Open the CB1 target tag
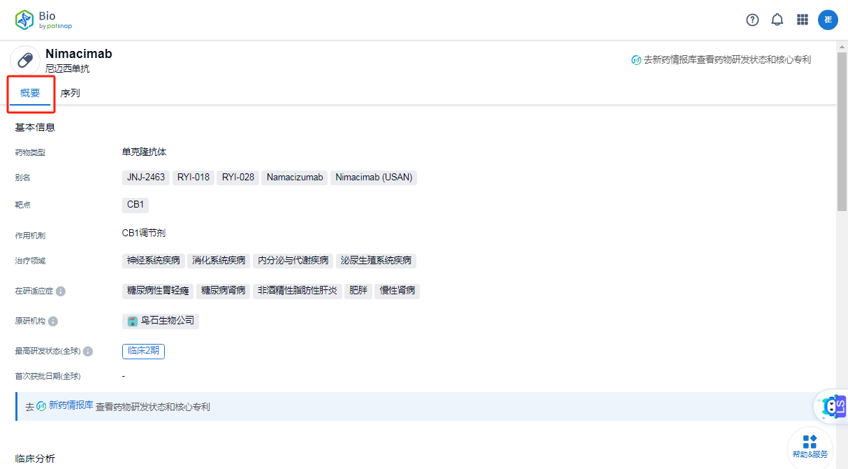The image size is (848, 469). [135, 205]
